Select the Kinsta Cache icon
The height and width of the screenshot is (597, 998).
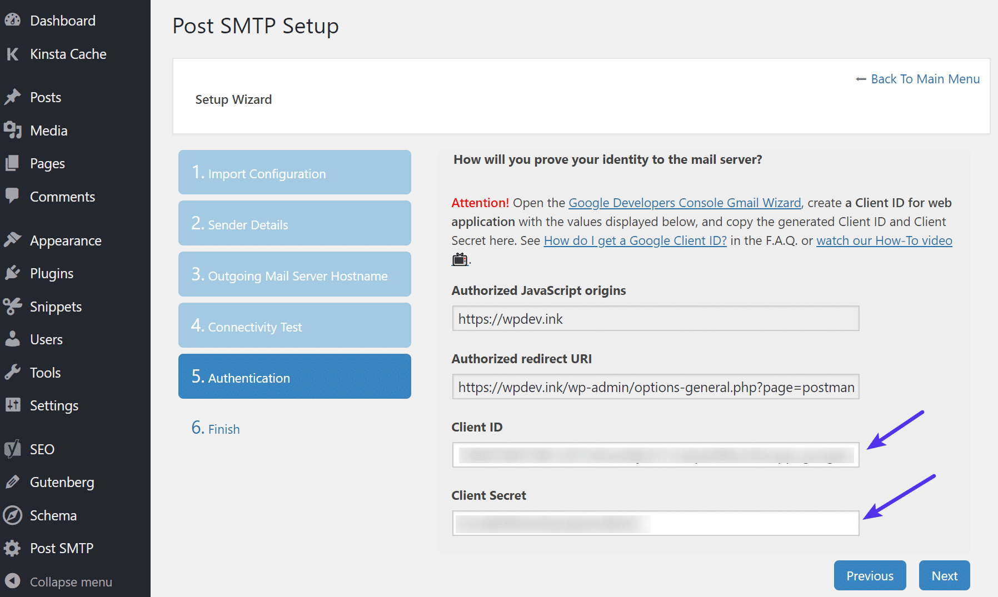point(13,54)
